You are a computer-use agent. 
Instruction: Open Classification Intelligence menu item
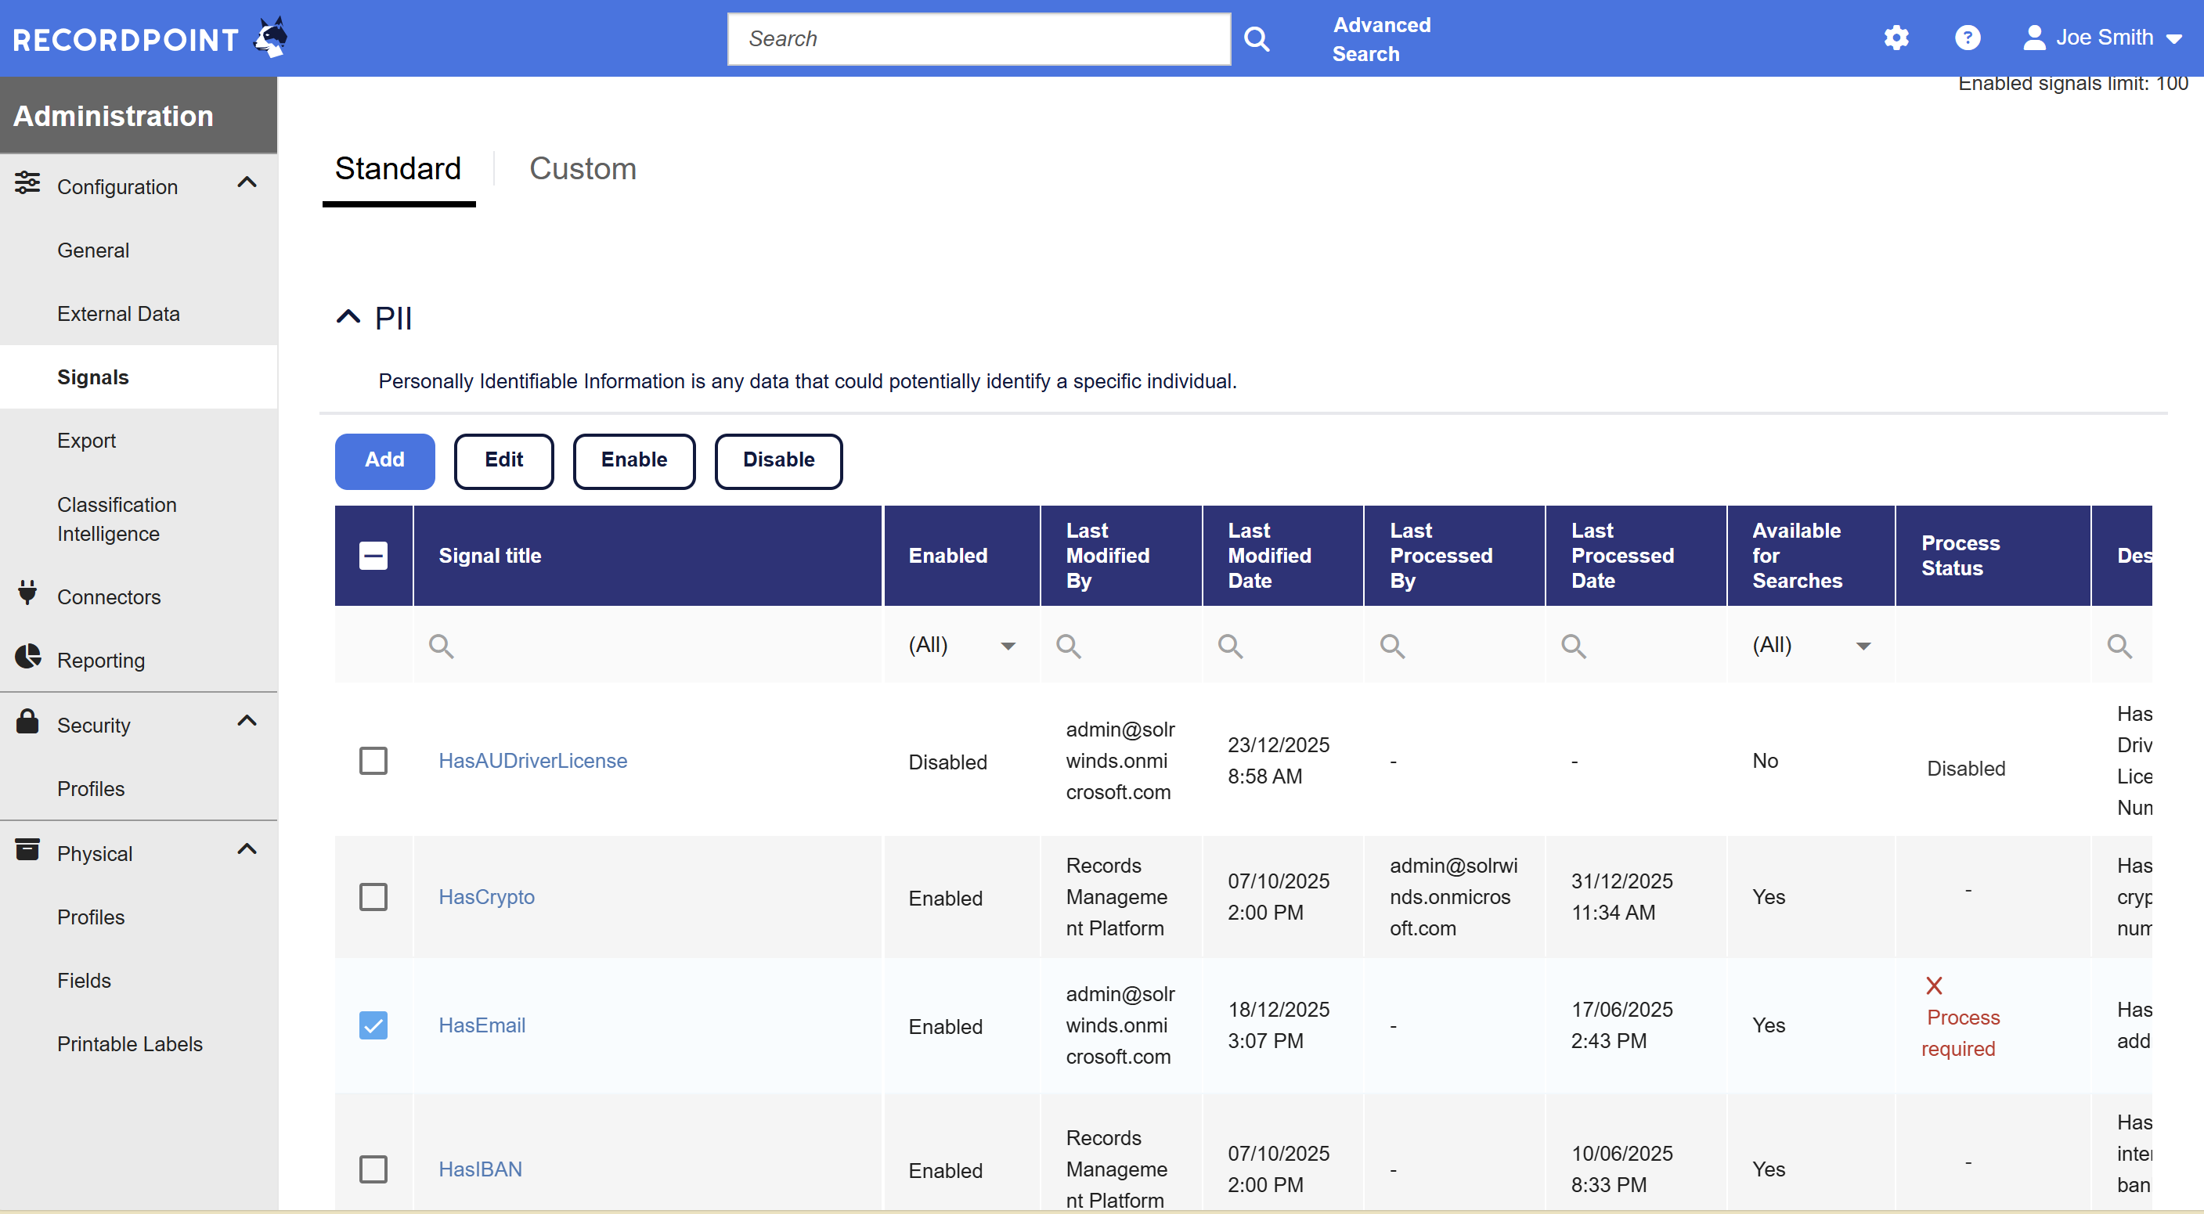(117, 519)
